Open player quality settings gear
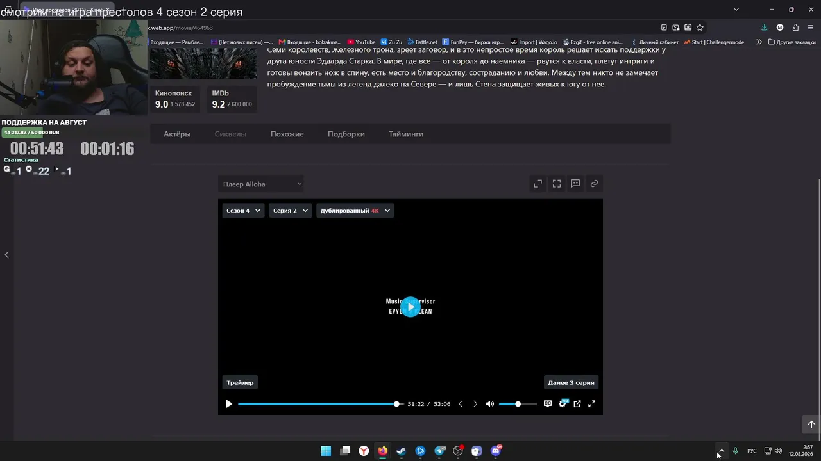The height and width of the screenshot is (461, 821). 563,403
